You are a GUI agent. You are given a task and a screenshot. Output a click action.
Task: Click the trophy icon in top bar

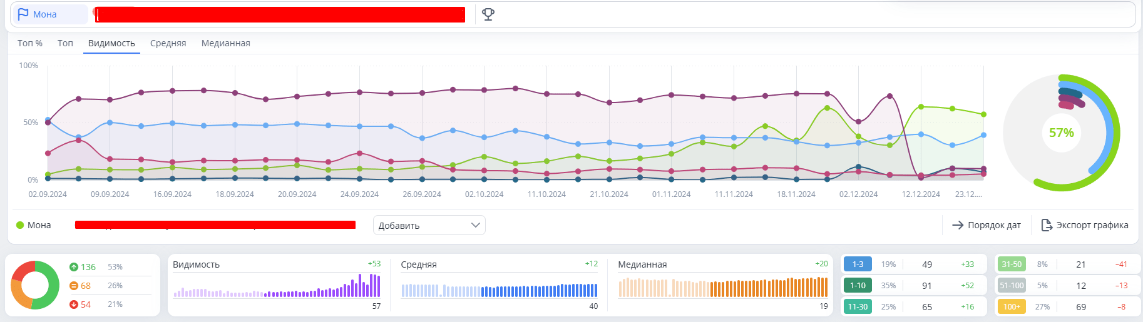(x=488, y=14)
